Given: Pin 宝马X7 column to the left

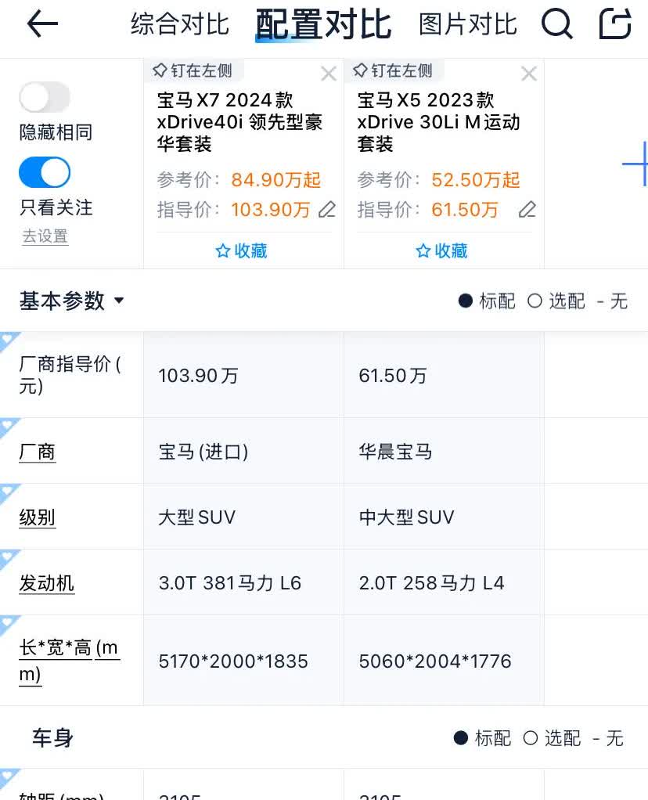Looking at the screenshot, I should pyautogui.click(x=193, y=70).
